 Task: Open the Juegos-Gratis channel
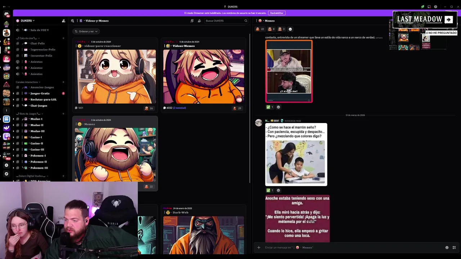40,94
